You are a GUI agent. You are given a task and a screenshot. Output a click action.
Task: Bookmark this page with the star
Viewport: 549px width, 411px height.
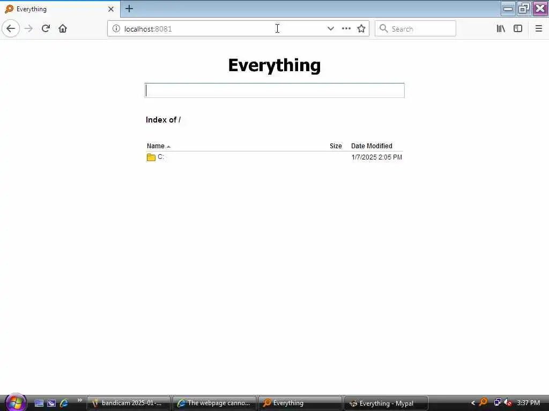tap(361, 29)
